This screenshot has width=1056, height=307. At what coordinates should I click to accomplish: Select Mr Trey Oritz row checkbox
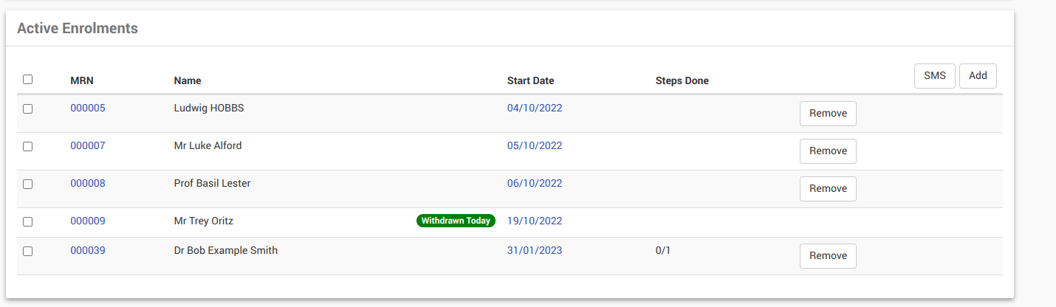28,221
